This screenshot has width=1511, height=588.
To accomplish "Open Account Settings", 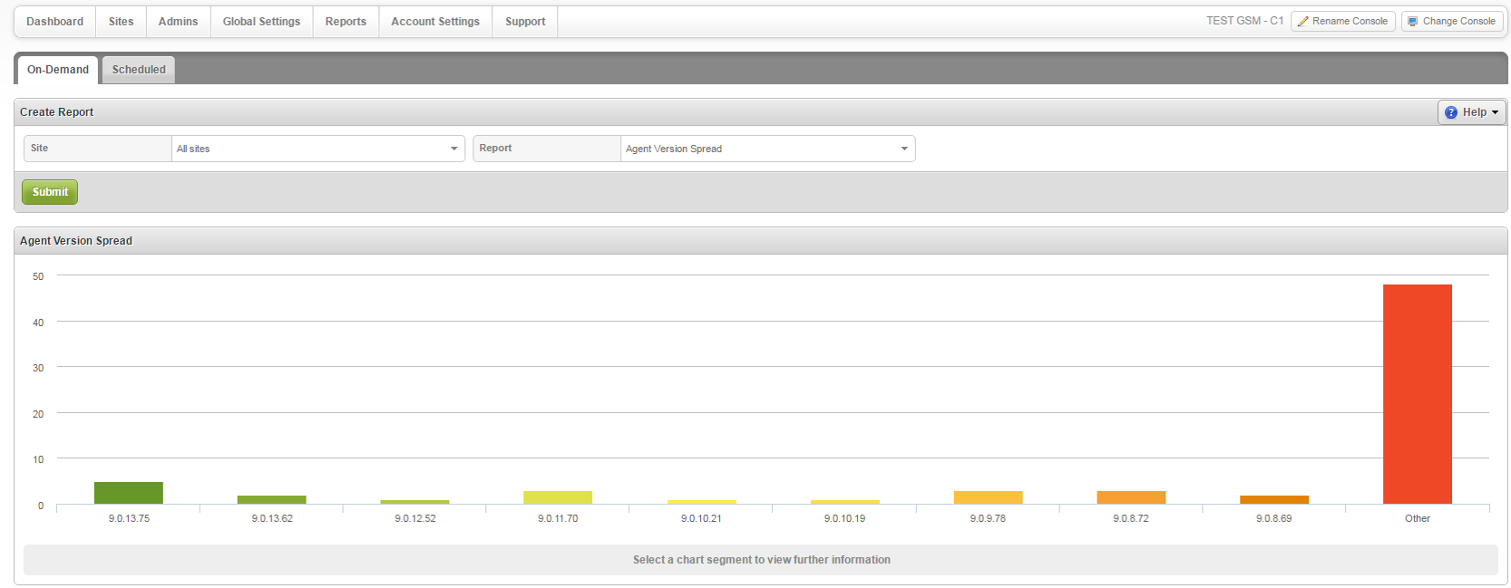I will pyautogui.click(x=435, y=22).
